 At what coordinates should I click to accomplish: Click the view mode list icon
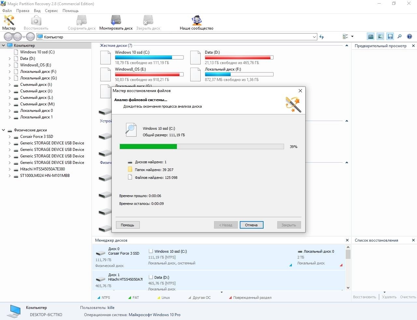pos(345,36)
